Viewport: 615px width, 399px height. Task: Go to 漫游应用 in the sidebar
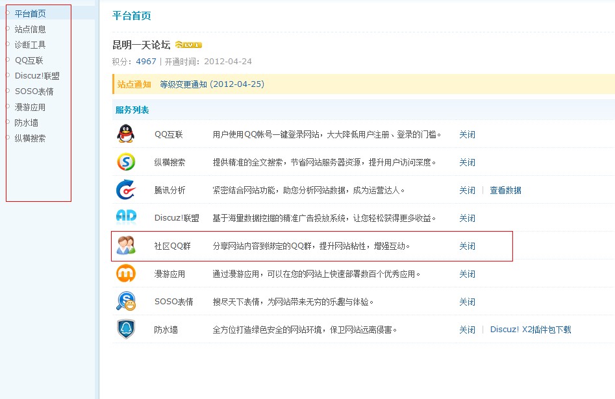pyautogui.click(x=31, y=107)
